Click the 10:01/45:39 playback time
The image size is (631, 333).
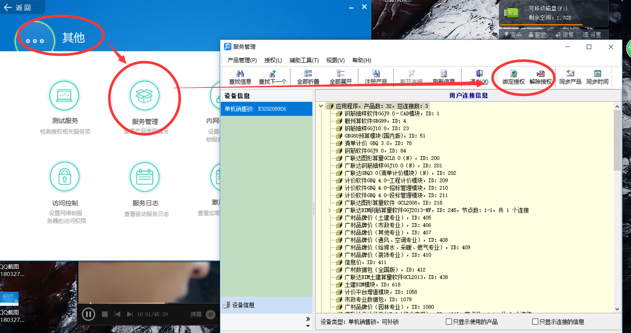tap(153, 314)
